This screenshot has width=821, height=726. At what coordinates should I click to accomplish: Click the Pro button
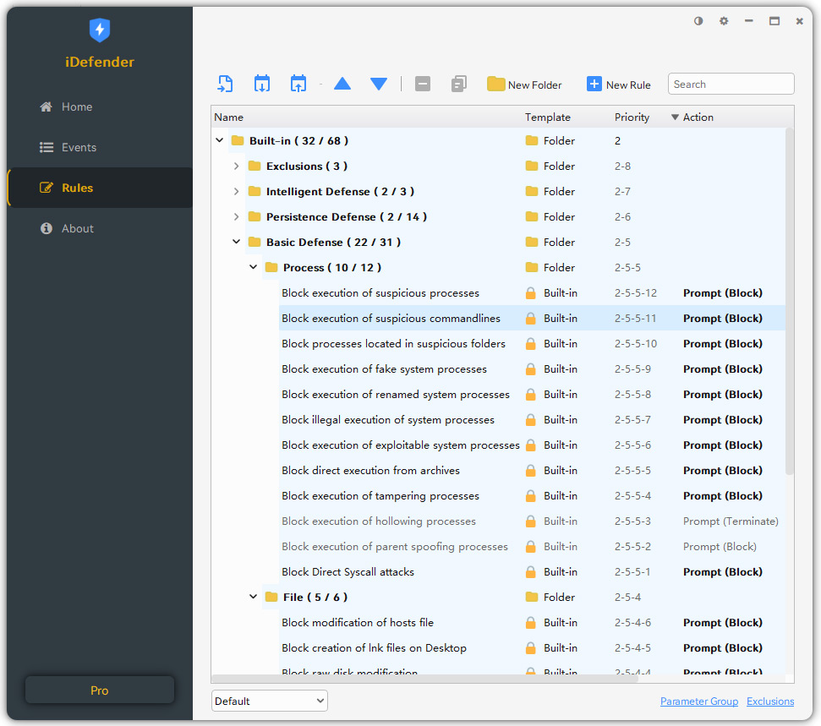click(100, 691)
